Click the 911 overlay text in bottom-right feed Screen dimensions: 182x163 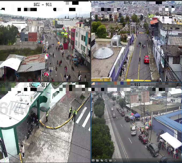click(x=137, y=85)
